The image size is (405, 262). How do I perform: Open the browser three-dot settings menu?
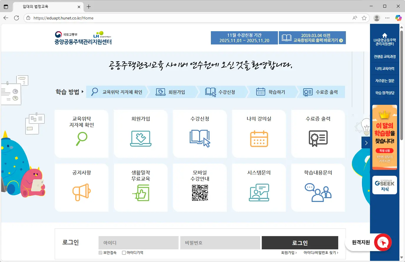pos(387,18)
